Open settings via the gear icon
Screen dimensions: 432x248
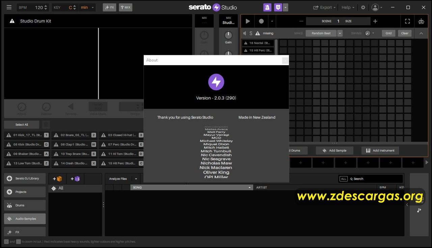click(x=363, y=7)
